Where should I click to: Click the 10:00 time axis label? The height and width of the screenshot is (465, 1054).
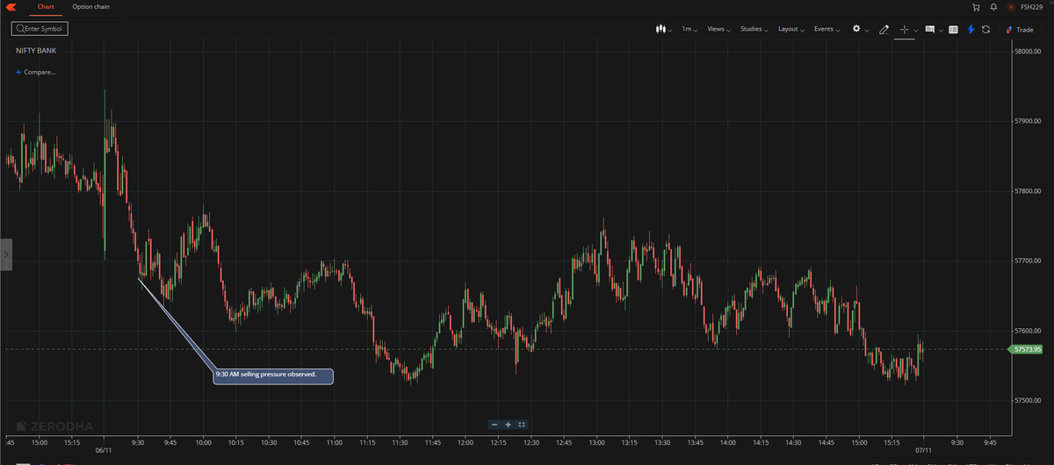(x=203, y=442)
